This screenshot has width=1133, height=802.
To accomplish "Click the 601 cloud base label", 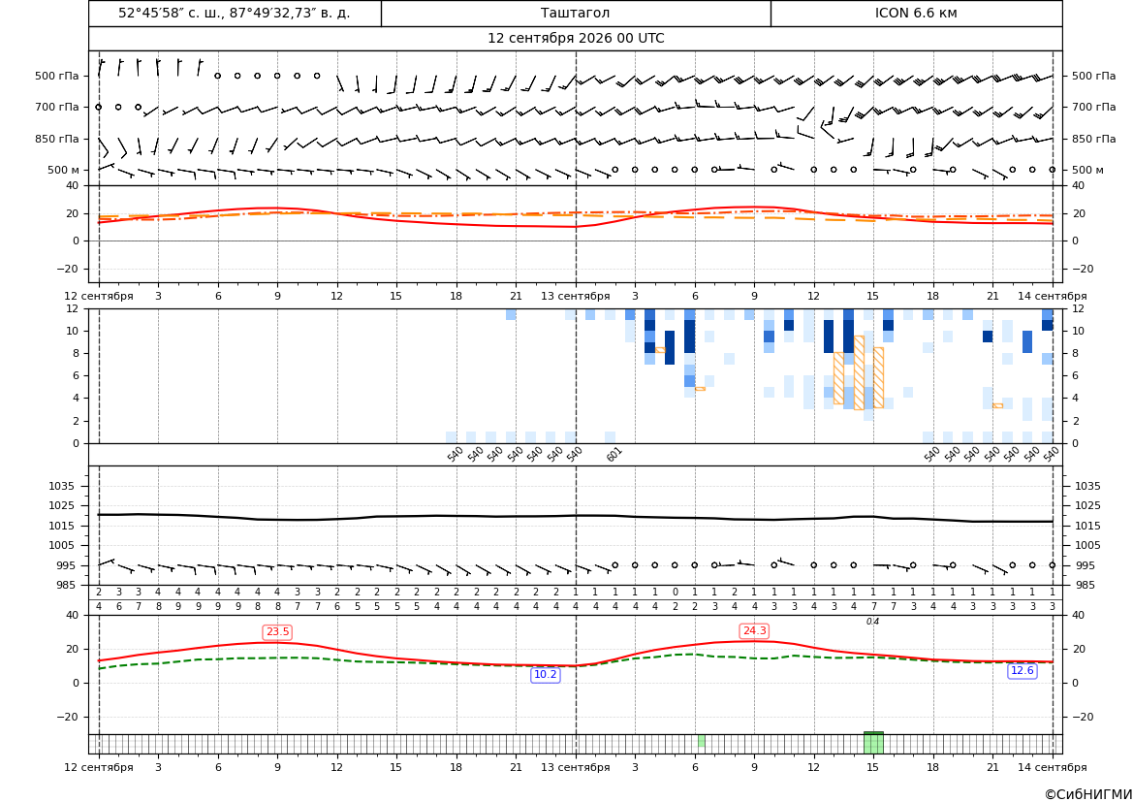I will tap(614, 454).
